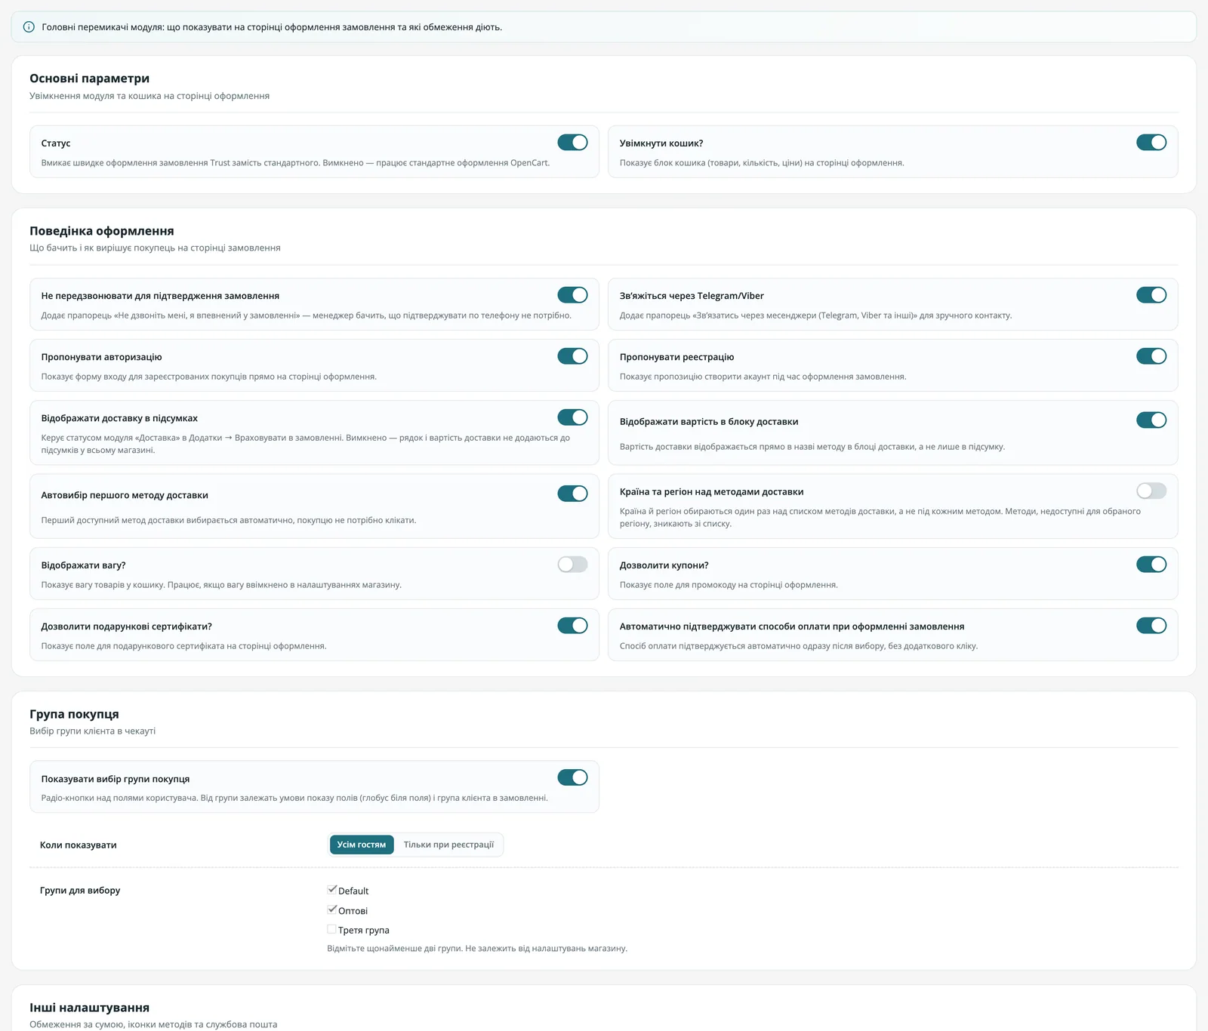Toggle Не передзвонювати для підтвердження замовлення
The width and height of the screenshot is (1208, 1031).
point(572,295)
